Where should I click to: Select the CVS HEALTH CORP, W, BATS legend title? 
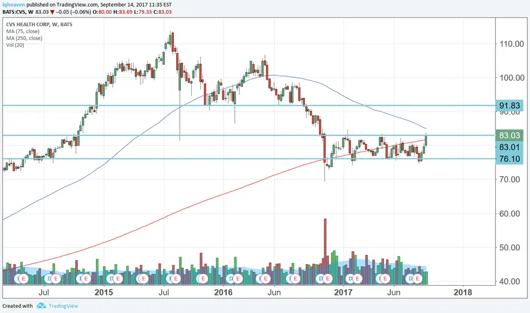pos(39,24)
